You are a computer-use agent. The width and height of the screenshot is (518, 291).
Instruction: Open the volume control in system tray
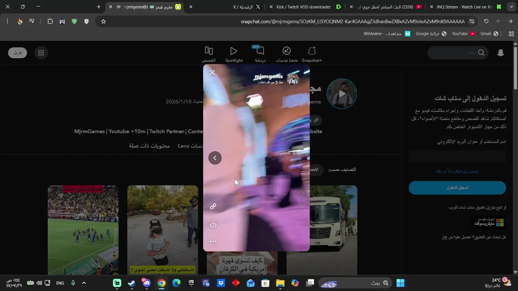pyautogui.click(x=39, y=283)
